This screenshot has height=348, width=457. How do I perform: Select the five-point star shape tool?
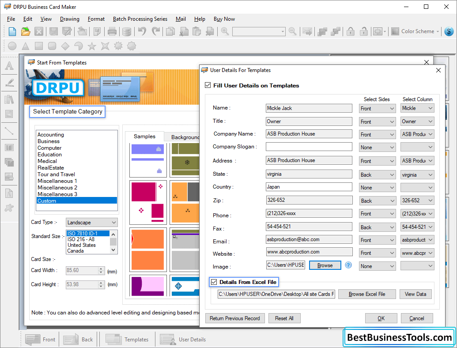[x=92, y=46]
